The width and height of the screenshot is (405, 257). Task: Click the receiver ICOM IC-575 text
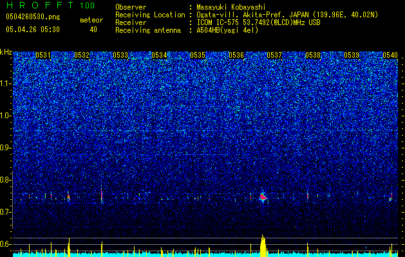[x=258, y=22]
